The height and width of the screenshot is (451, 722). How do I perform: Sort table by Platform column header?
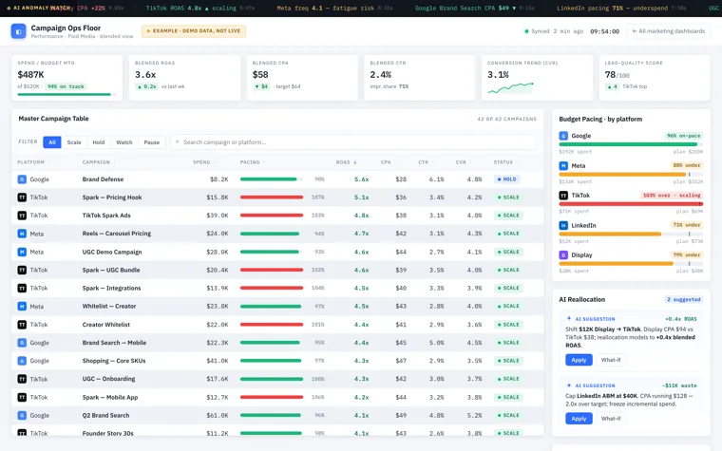[33, 162]
